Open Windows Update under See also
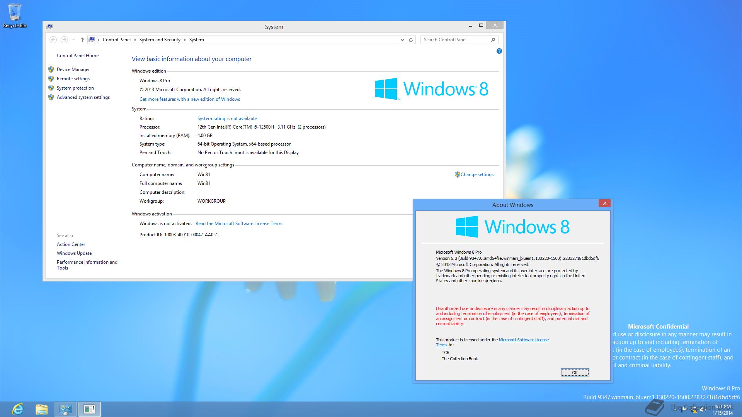The width and height of the screenshot is (742, 417). coord(74,253)
